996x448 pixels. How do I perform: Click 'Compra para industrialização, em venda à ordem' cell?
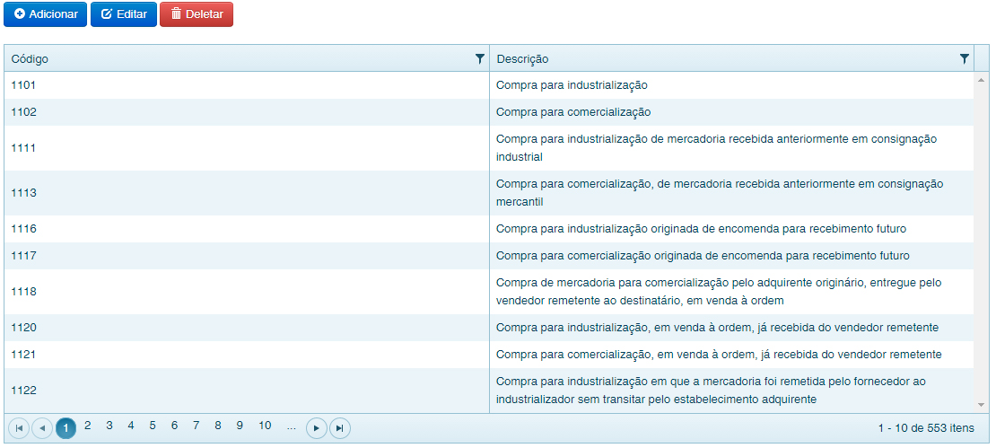click(x=732, y=328)
